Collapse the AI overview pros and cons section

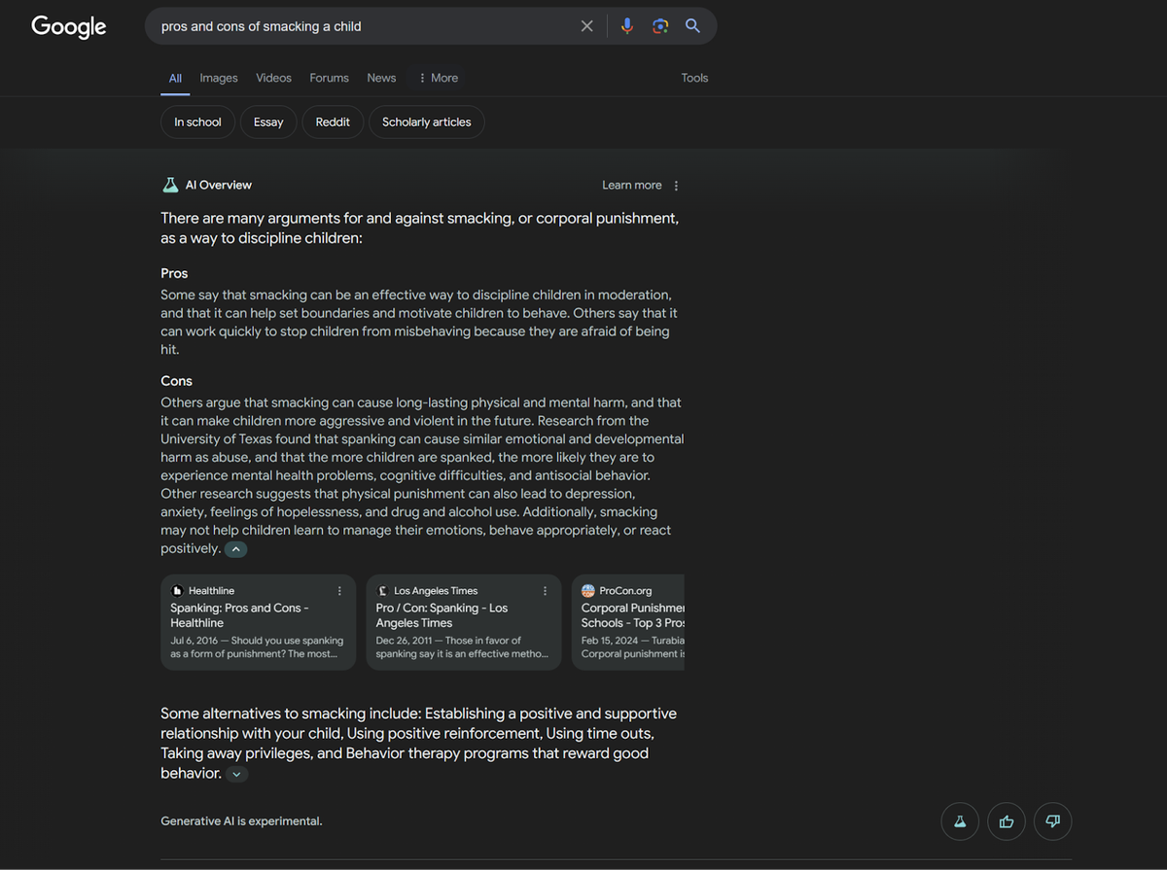(x=236, y=549)
